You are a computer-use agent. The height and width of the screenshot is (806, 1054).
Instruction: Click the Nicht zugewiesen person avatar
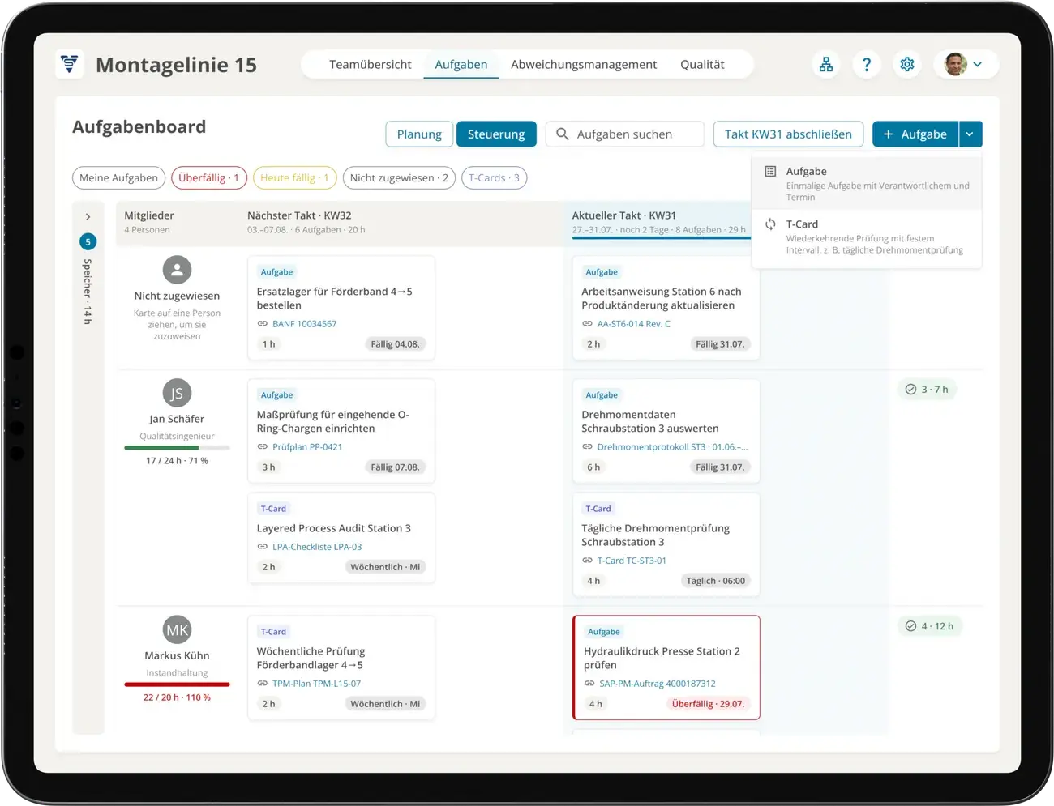(177, 270)
